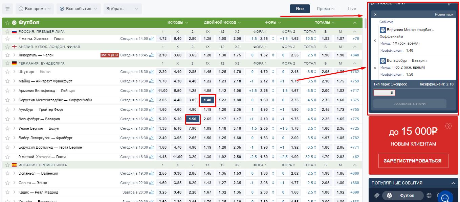Open the filter settings sliders icon

7,9
